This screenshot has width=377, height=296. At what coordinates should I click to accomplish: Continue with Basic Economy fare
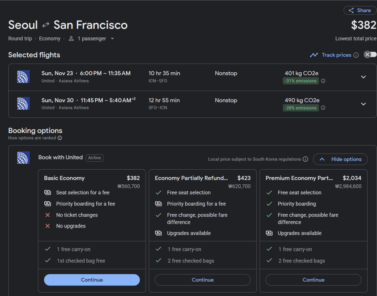point(92,280)
